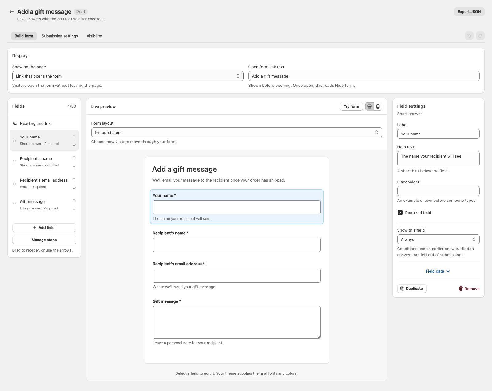Click the empty Placeholder input
492x391 pixels.
(x=438, y=191)
